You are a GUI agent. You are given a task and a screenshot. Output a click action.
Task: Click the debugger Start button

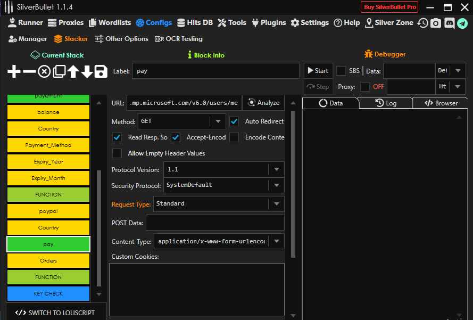[x=318, y=71]
